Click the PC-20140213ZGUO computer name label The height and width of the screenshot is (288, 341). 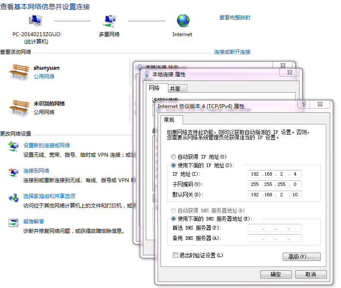point(36,34)
